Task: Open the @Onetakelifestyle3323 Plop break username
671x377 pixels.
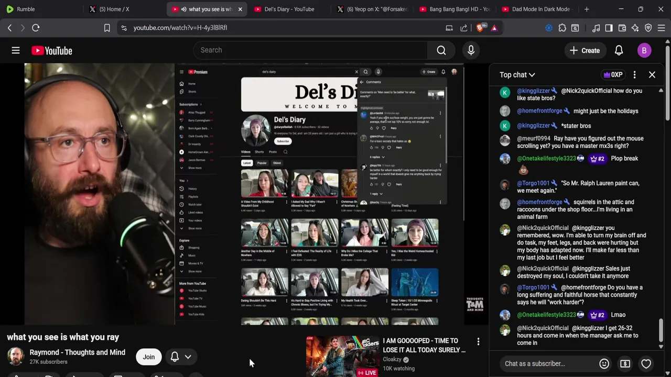Action: pos(547,159)
